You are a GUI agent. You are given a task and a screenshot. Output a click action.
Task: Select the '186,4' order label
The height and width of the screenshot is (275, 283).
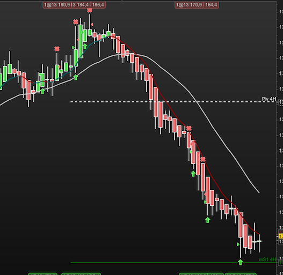(x=97, y=5)
